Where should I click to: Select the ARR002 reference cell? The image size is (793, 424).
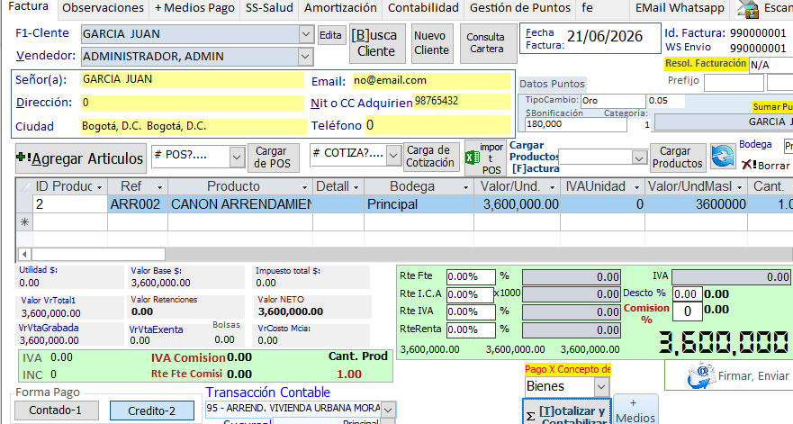point(137,204)
